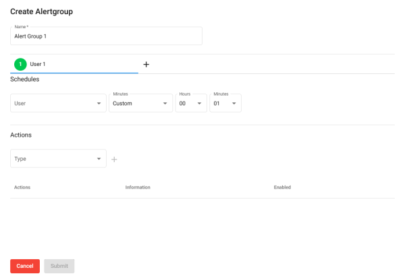Click the arrow icon in User field

(99, 103)
